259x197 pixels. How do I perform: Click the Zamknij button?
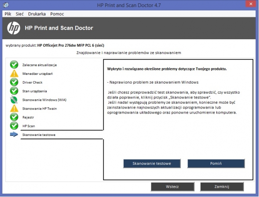click(x=222, y=187)
